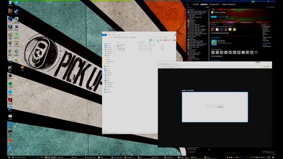The width and height of the screenshot is (283, 159).
Task: Open the STORE tab in Steam
Action: [195, 4]
